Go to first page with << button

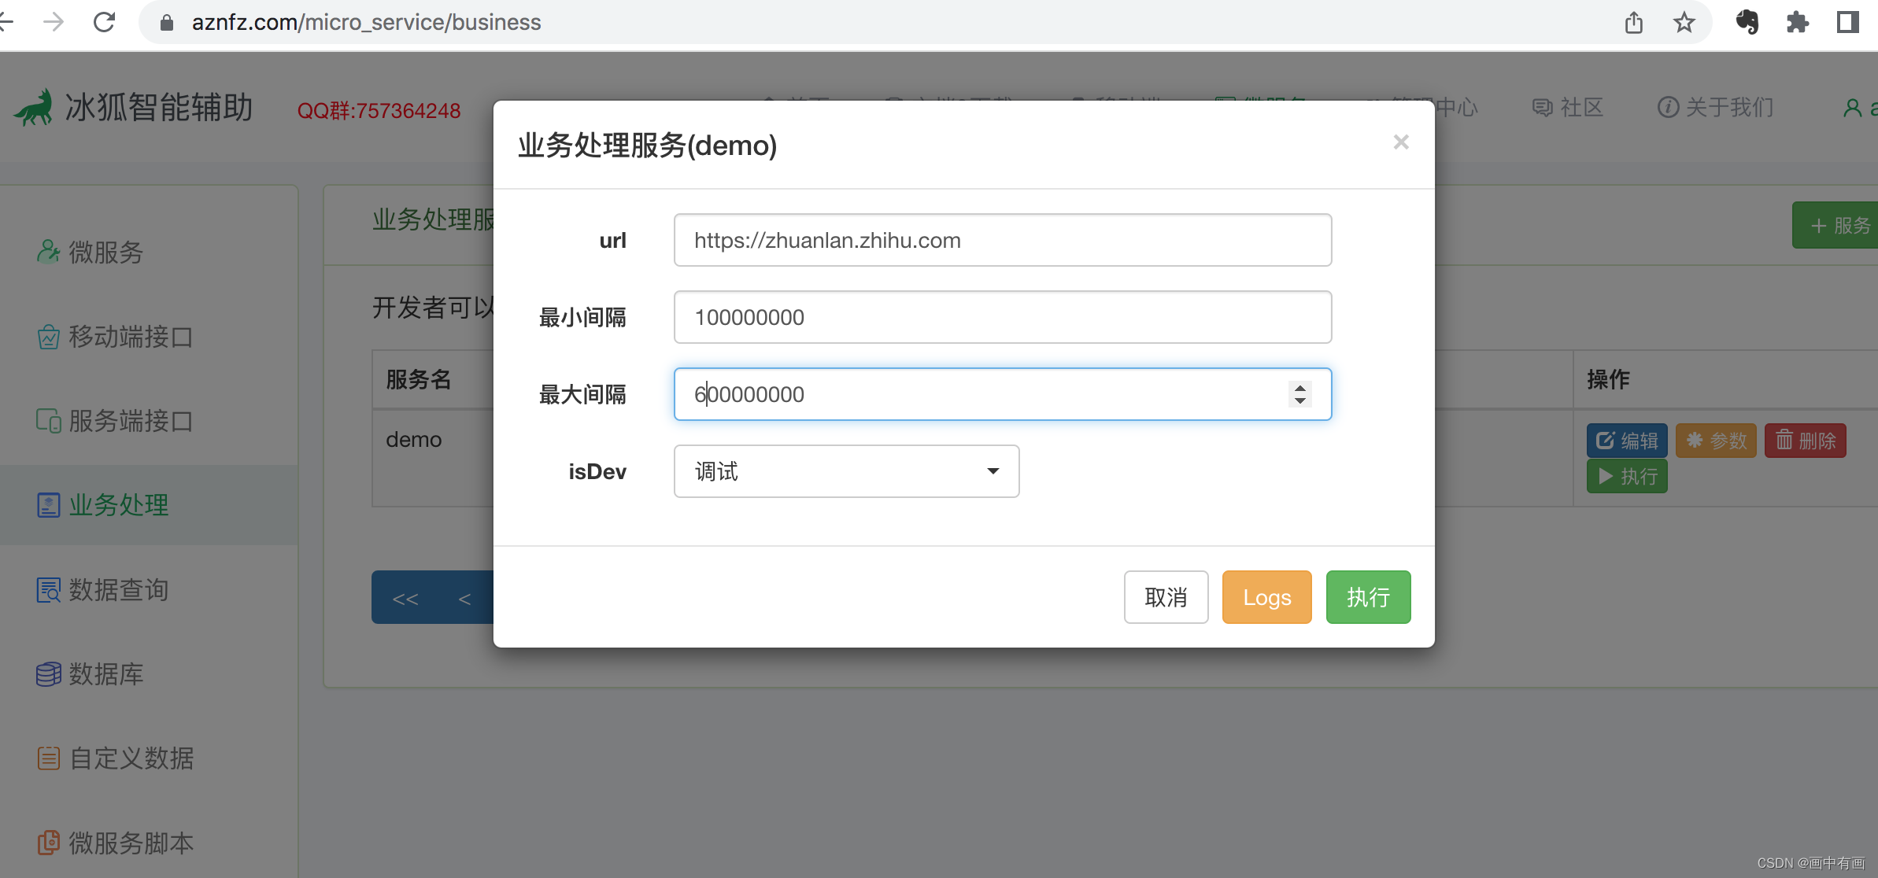[405, 598]
